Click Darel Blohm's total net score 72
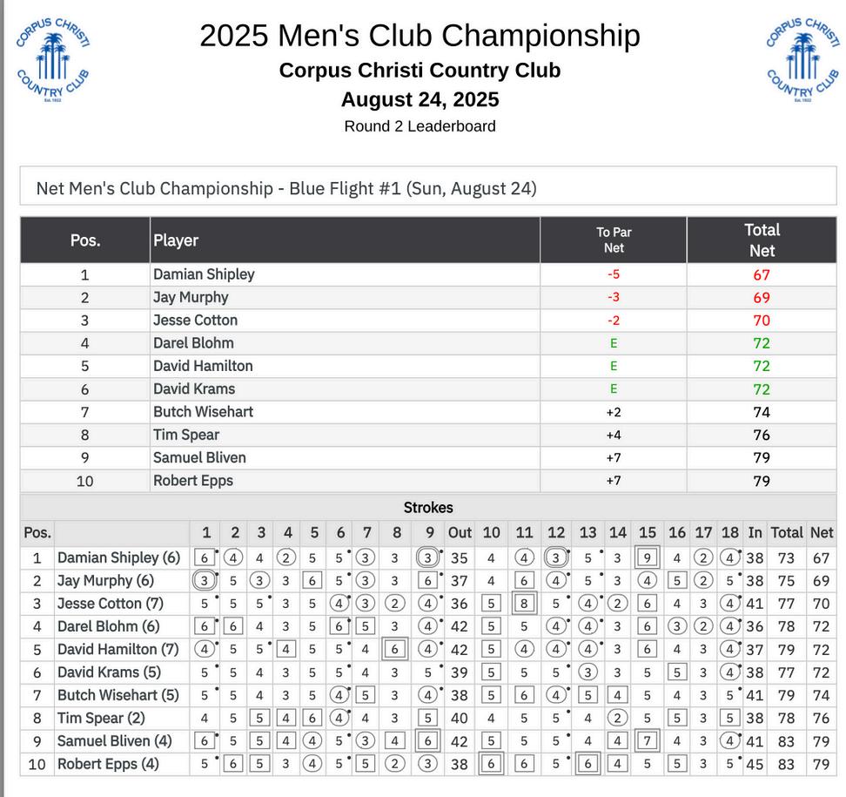The height and width of the screenshot is (797, 846). point(762,343)
